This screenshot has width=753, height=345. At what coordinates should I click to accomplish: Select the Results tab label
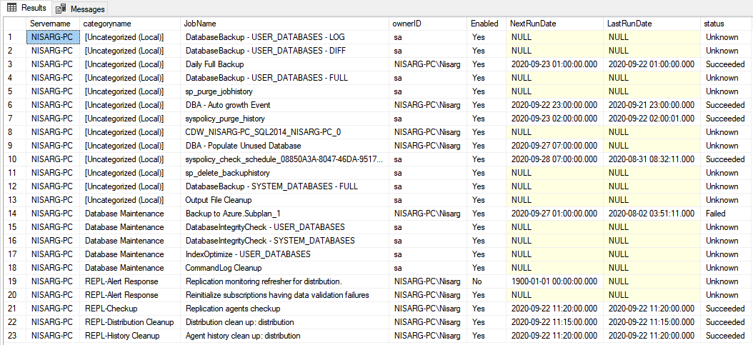pyautogui.click(x=34, y=8)
